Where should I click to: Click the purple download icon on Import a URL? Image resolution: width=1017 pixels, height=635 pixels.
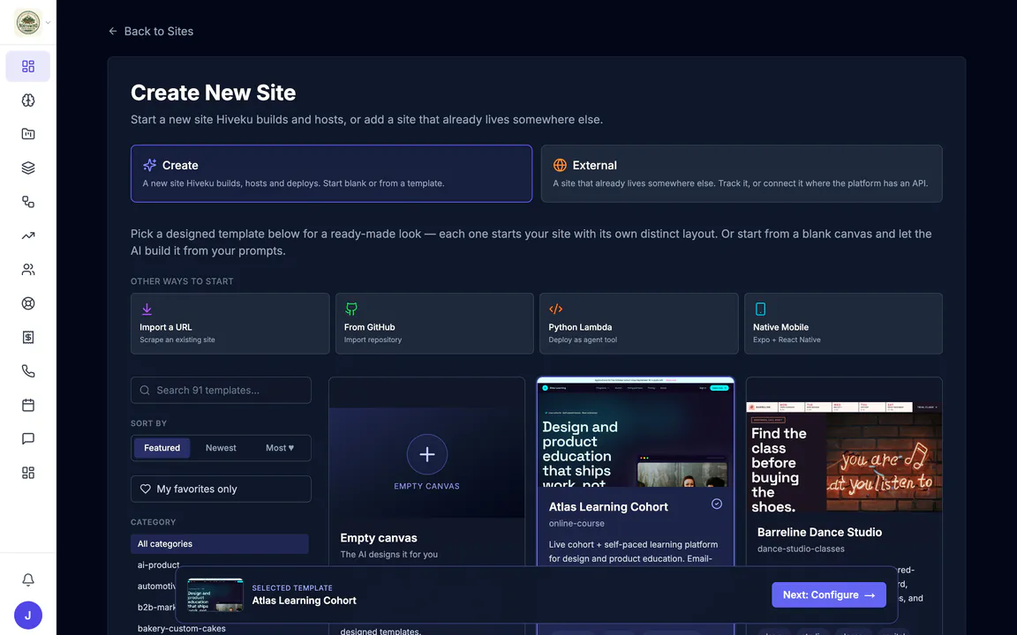(147, 309)
